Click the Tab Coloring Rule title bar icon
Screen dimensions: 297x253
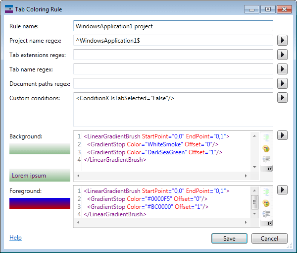point(9,9)
